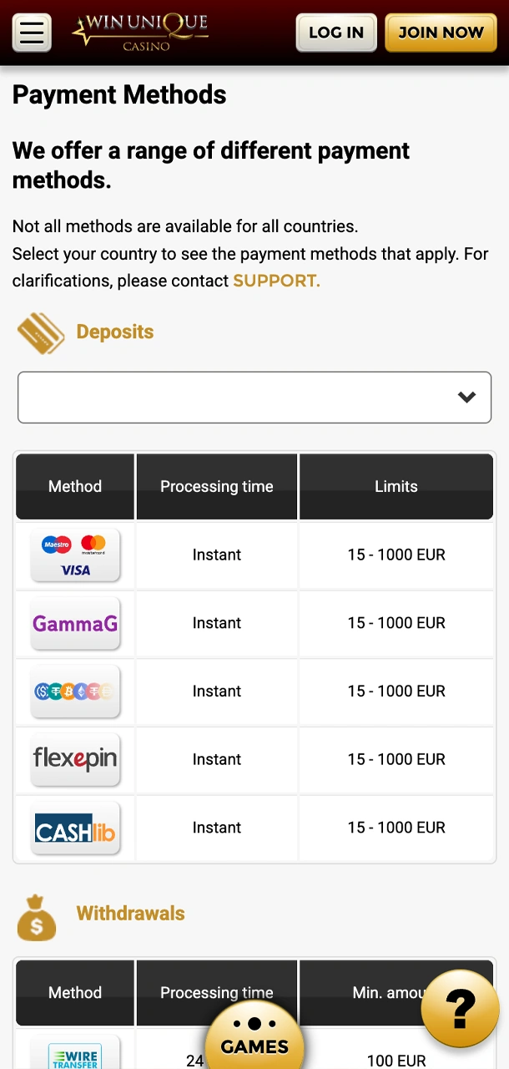Screen dimensions: 509x1069
Task: Click the Flexepin deposit icon
Action: 75,760
